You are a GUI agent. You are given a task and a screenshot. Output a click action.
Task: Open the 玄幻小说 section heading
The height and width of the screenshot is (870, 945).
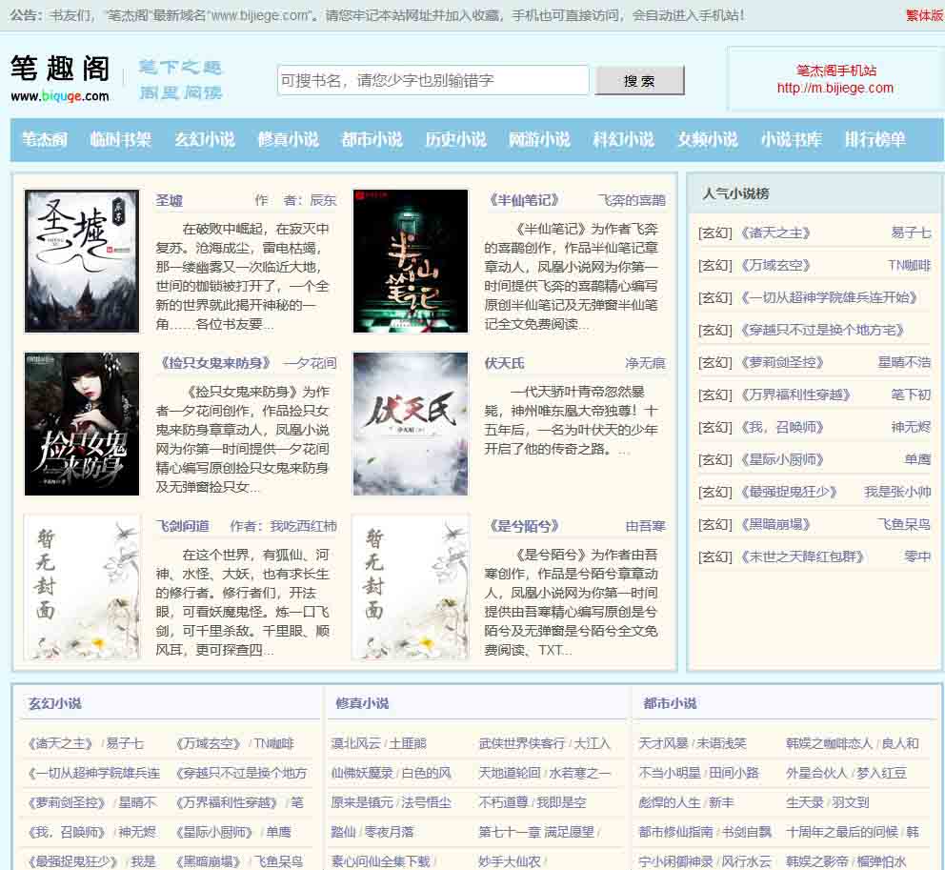click(55, 703)
